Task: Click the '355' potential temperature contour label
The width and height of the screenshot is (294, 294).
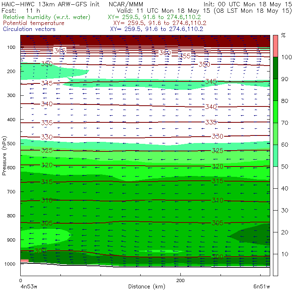Action: [185, 56]
